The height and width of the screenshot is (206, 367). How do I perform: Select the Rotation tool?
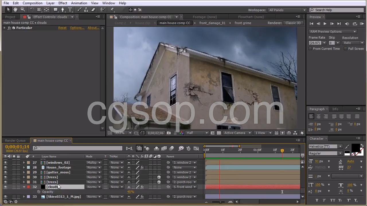pos(32,10)
